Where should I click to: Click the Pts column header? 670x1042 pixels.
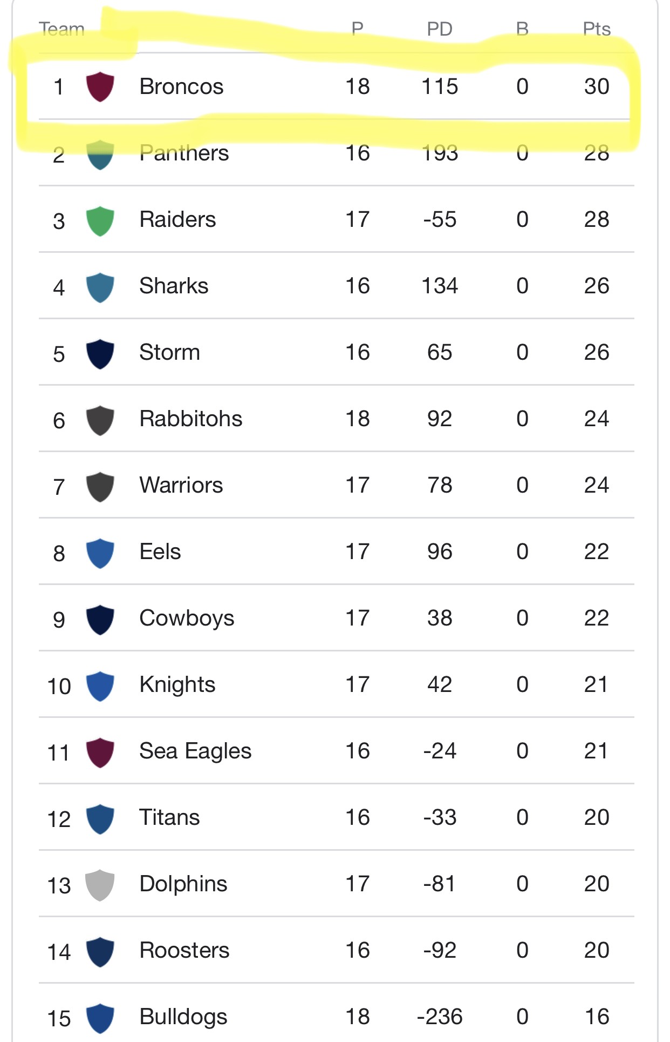pyautogui.click(x=597, y=29)
